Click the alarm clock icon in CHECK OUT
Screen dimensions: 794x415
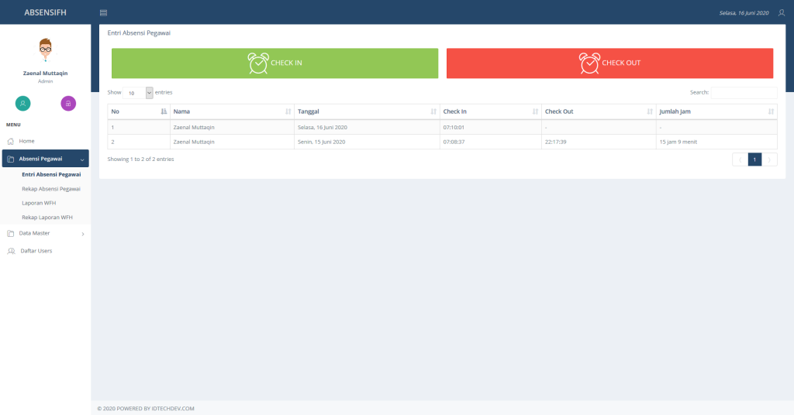pos(589,63)
